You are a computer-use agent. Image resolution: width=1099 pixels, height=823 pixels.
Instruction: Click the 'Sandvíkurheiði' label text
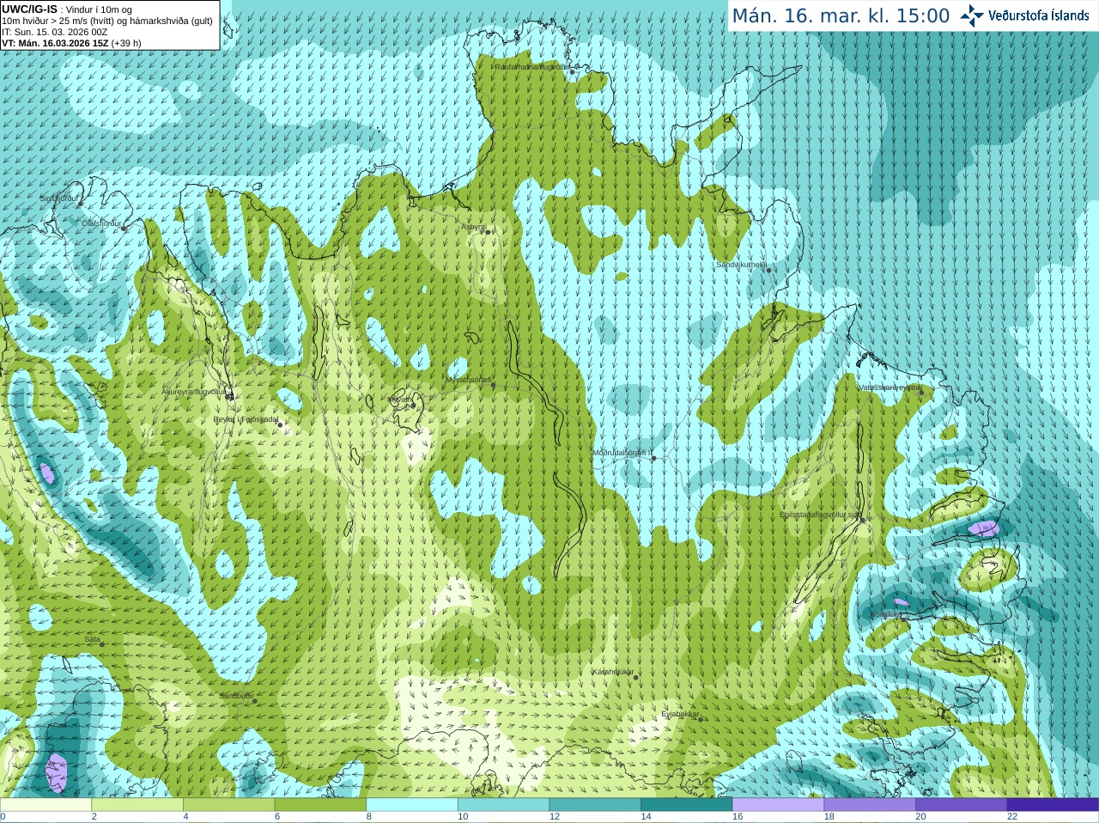pos(742,265)
